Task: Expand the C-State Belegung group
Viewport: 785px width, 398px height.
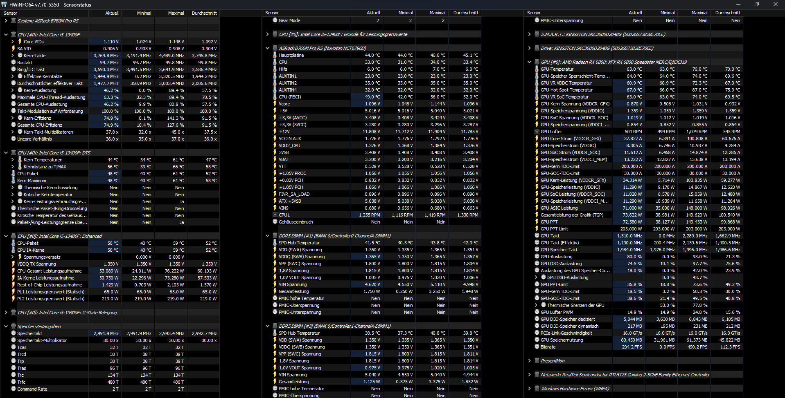Action: pos(6,313)
